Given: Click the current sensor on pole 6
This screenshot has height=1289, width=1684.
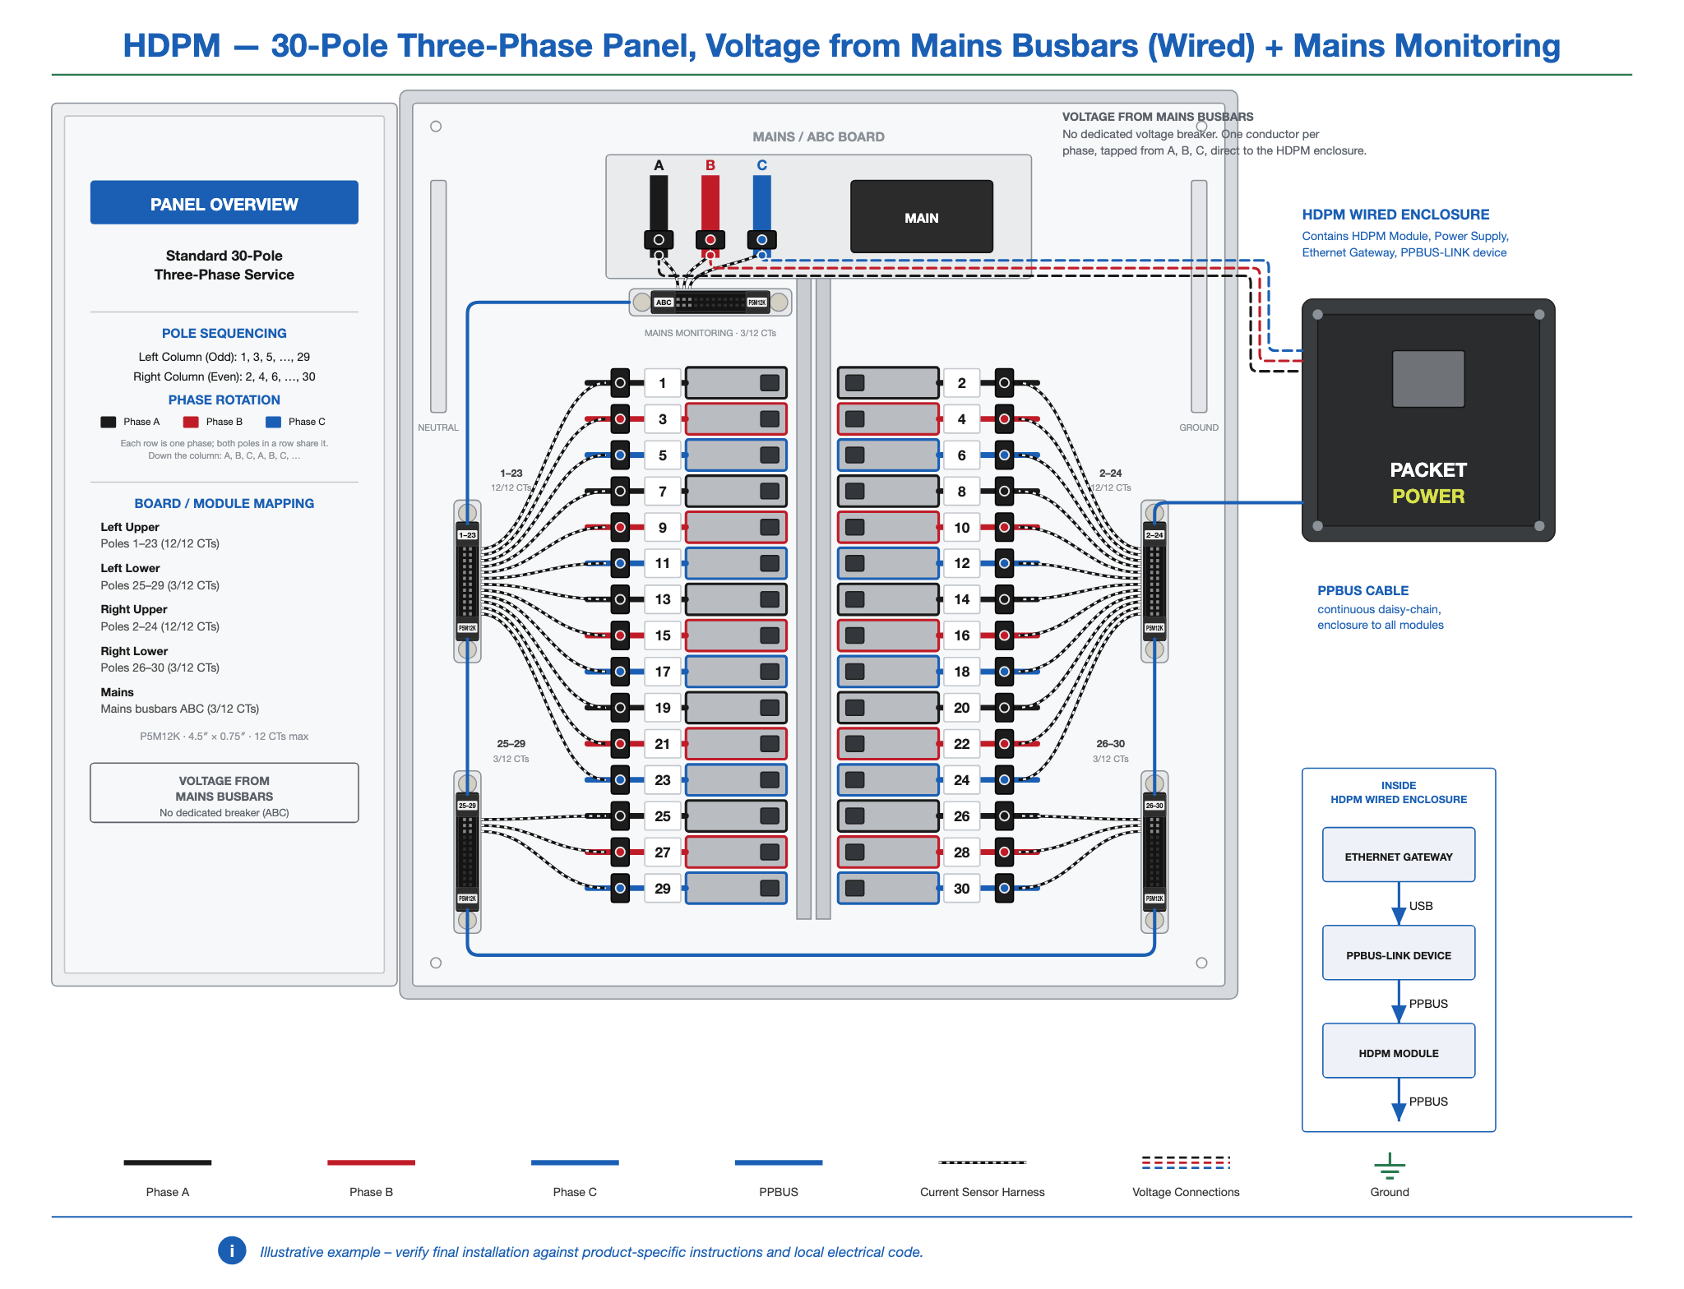Looking at the screenshot, I should tap(1004, 455).
